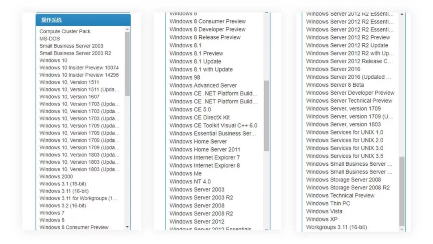The width and height of the screenshot is (433, 244).
Task: Select "Windows Server Developer Preview"
Action: pyautogui.click(x=350, y=93)
